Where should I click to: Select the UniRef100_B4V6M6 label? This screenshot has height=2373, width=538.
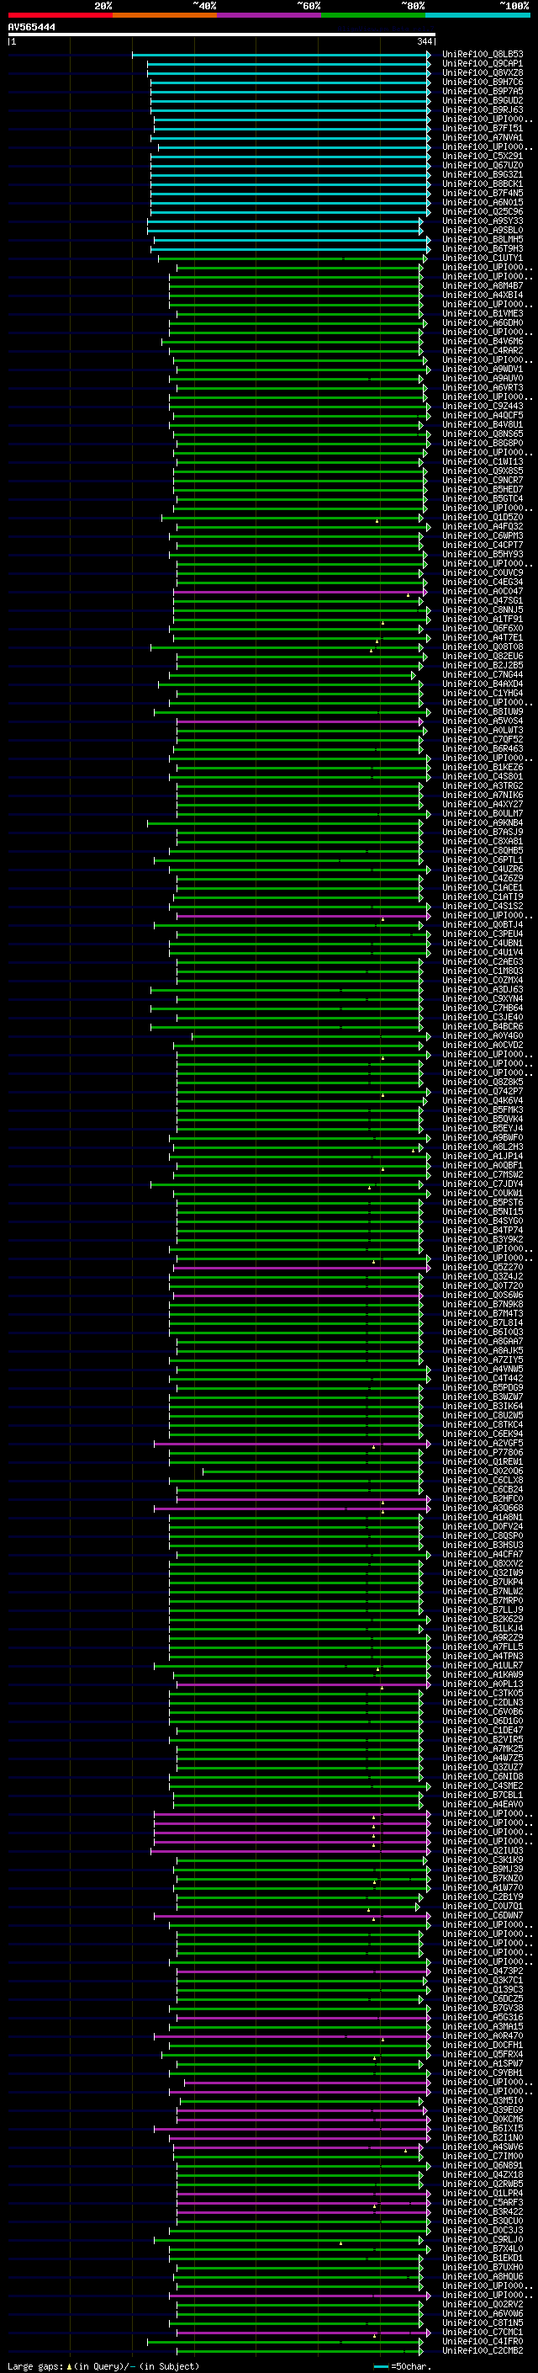pyautogui.click(x=483, y=341)
